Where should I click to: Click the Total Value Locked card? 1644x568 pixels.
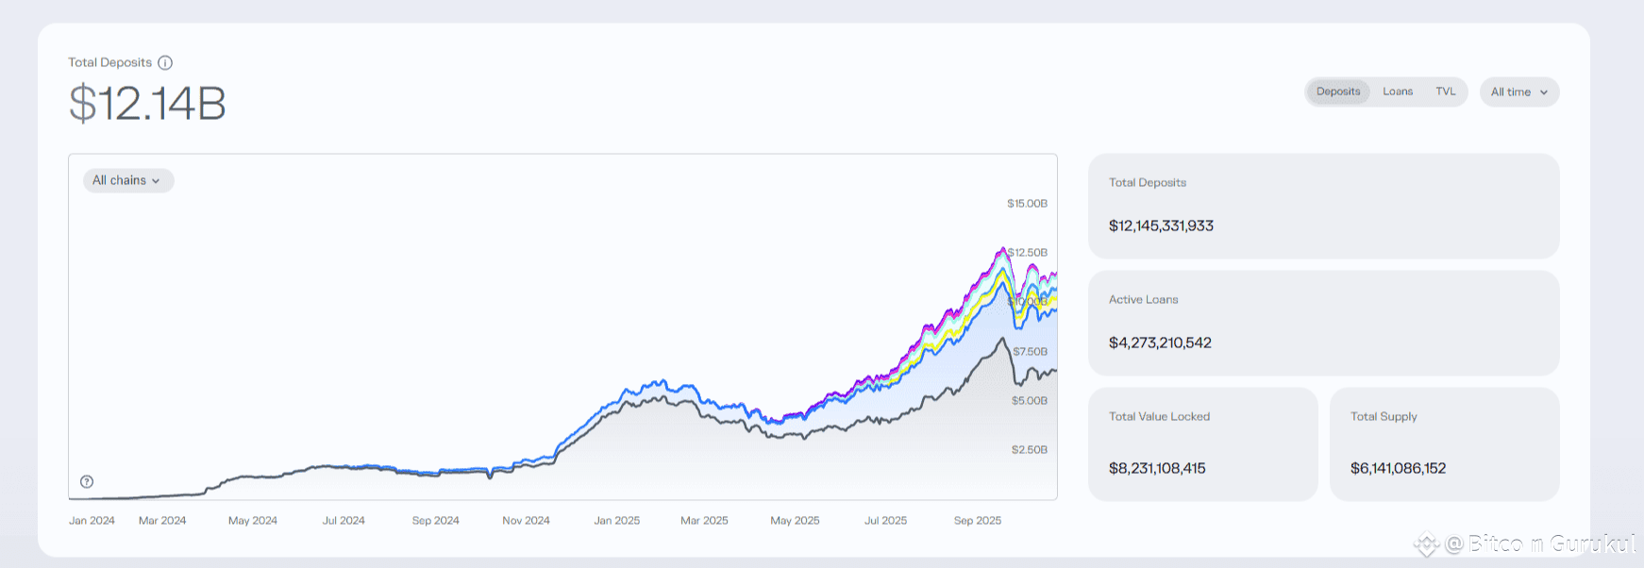point(1202,443)
